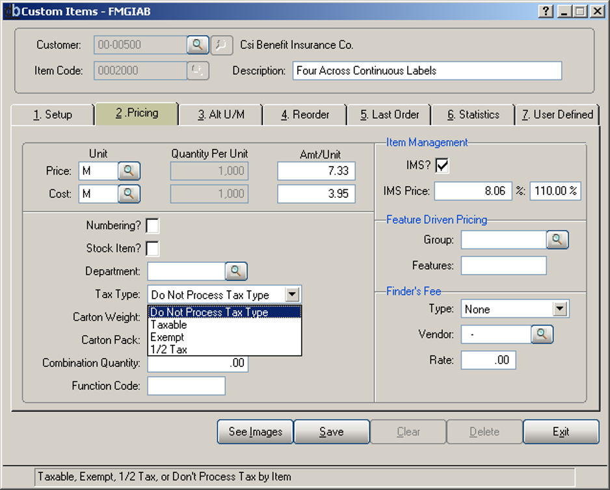
Task: Choose Taxable from the Tax Type list
Action: (224, 325)
